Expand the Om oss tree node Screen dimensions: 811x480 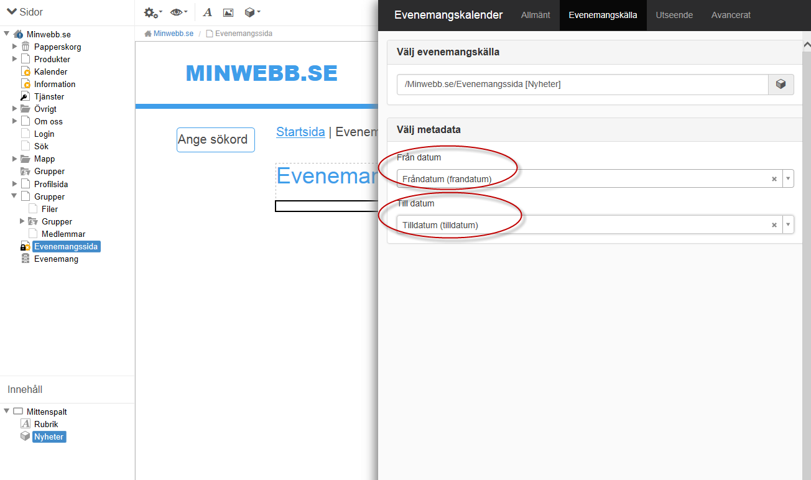[x=15, y=121]
